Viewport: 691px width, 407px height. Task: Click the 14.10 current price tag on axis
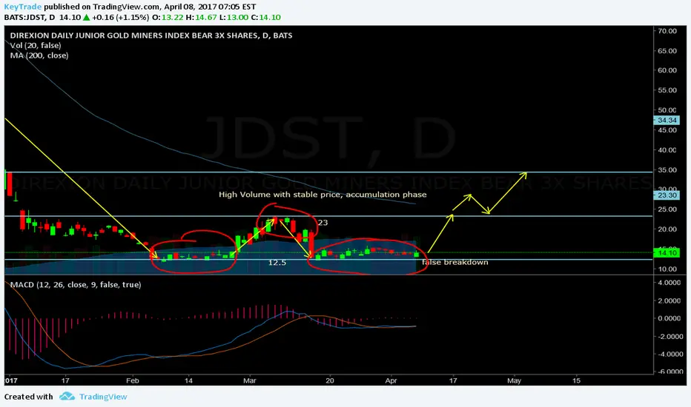coord(667,252)
